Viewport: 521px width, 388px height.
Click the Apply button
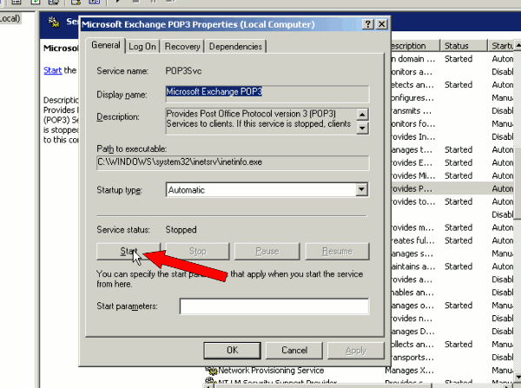pyautogui.click(x=355, y=350)
